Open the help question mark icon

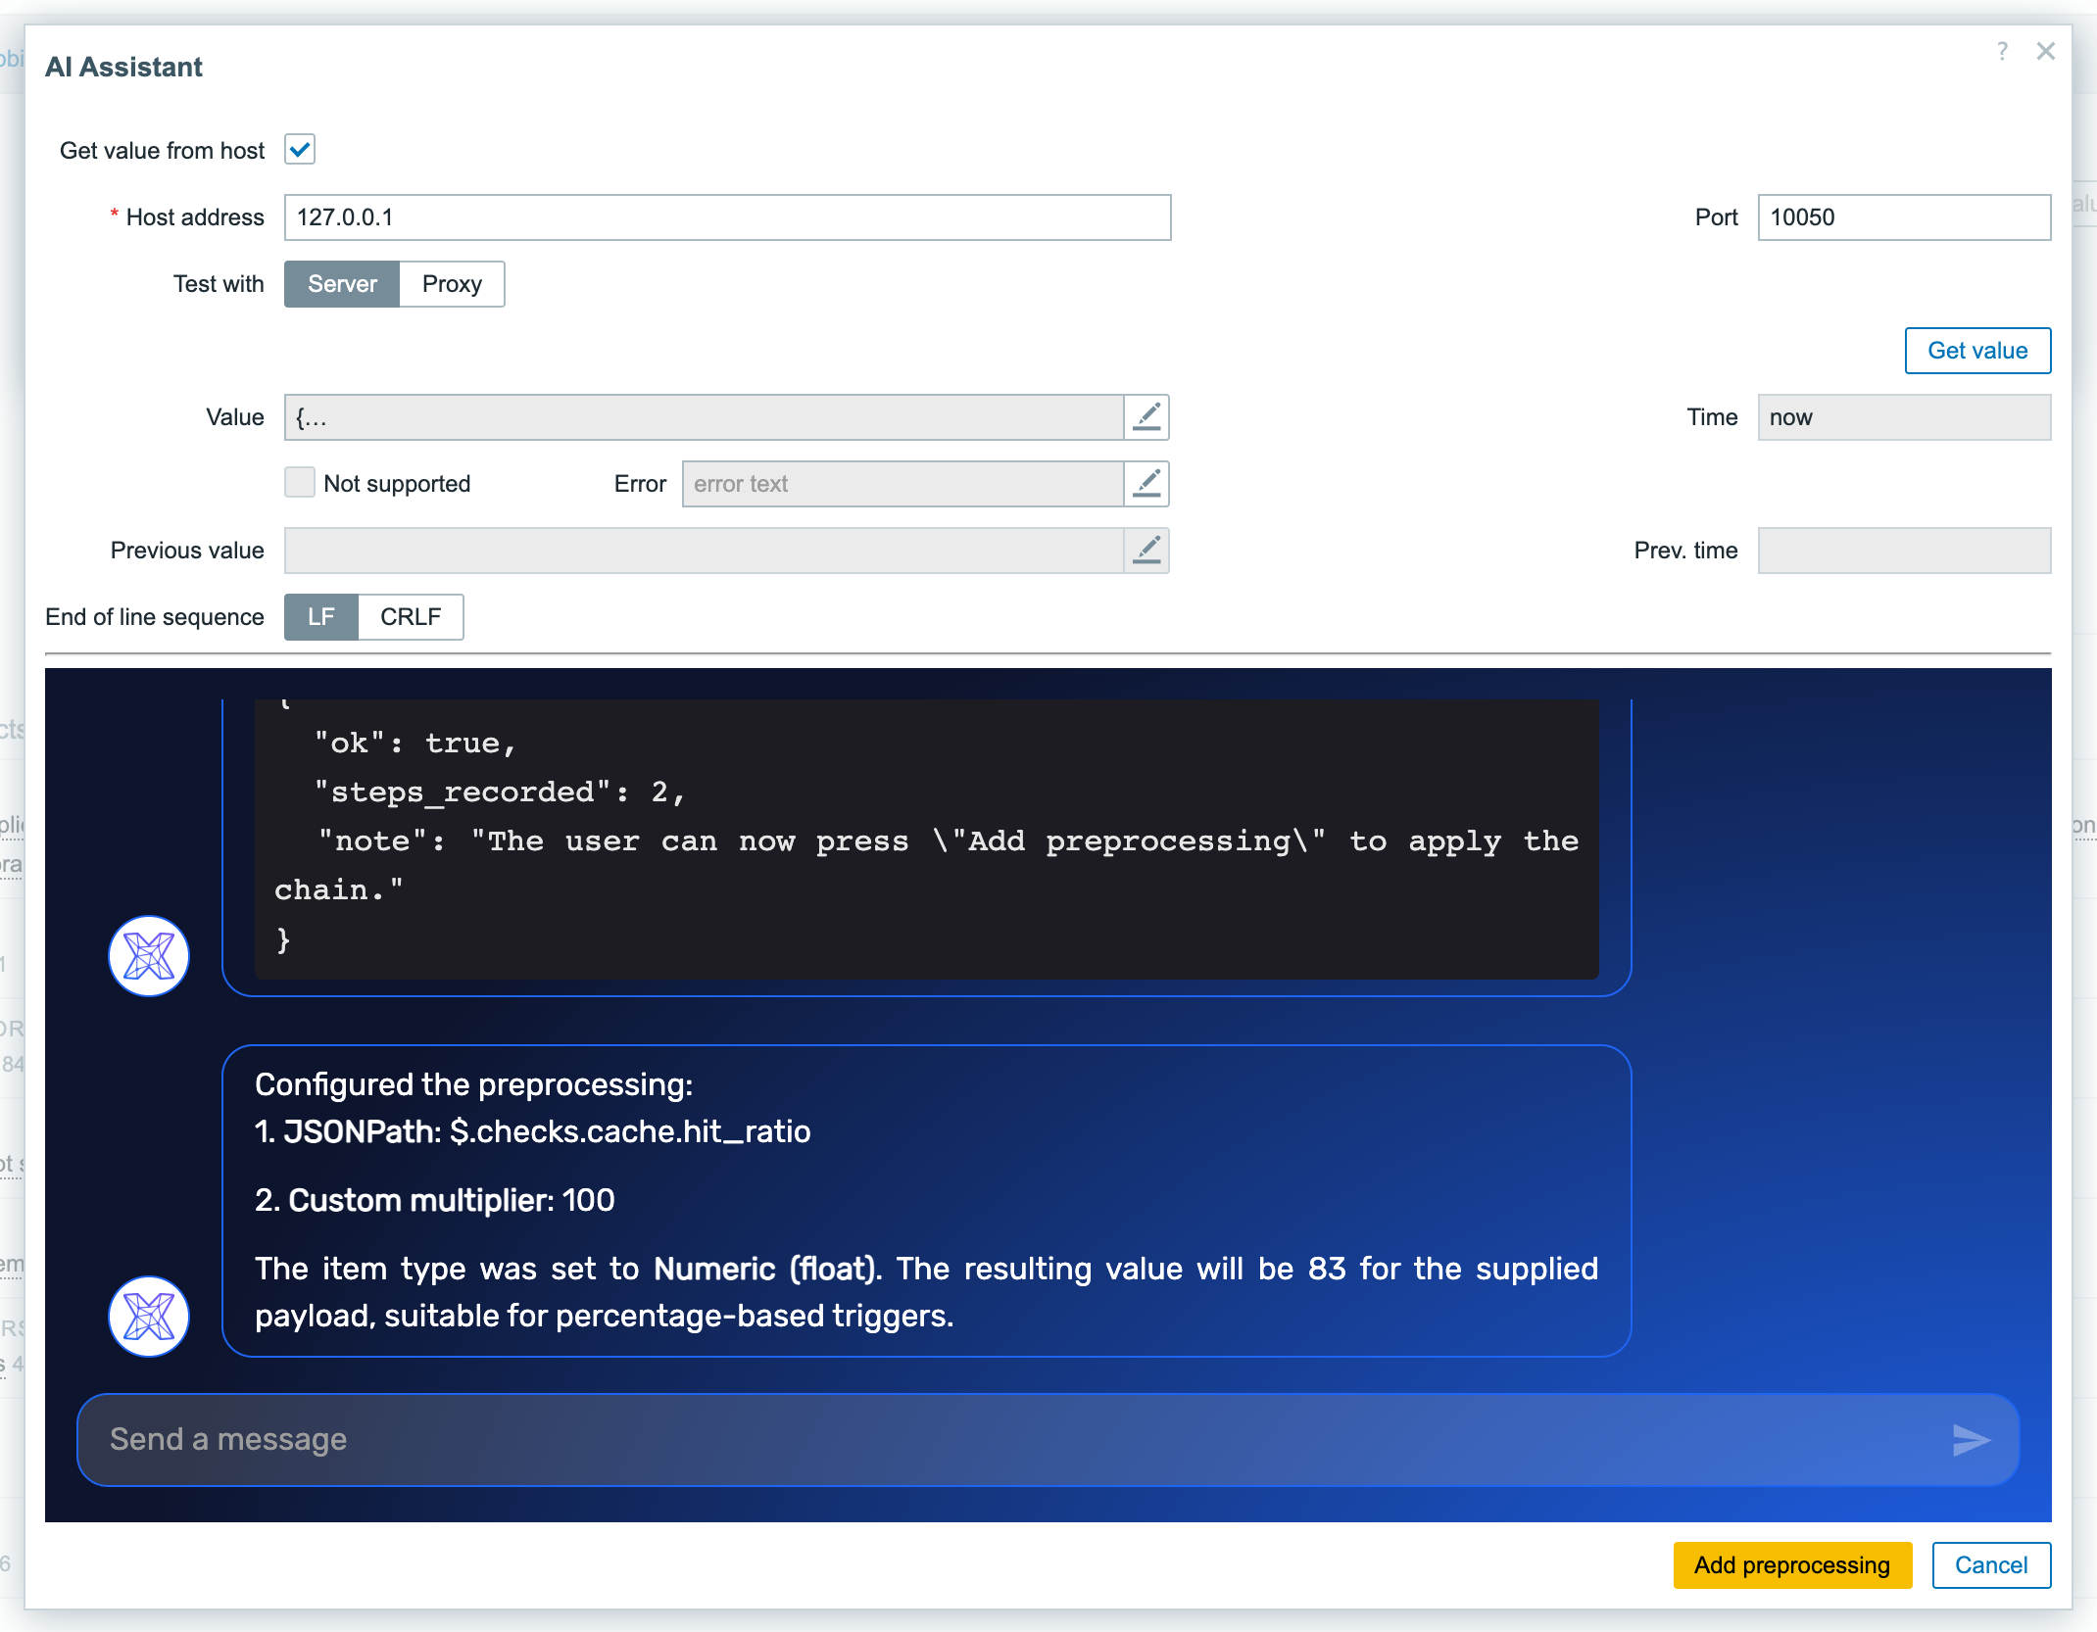coord(2003,51)
